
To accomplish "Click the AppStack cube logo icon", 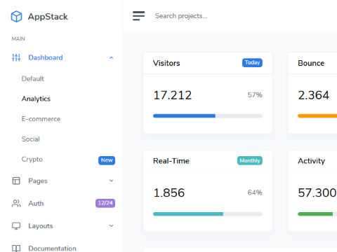I will [16, 17].
